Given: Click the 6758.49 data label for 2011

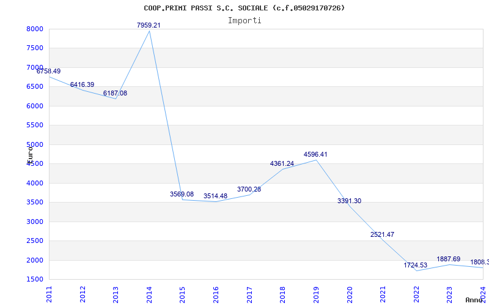Looking at the screenshot, I should click(48, 72).
